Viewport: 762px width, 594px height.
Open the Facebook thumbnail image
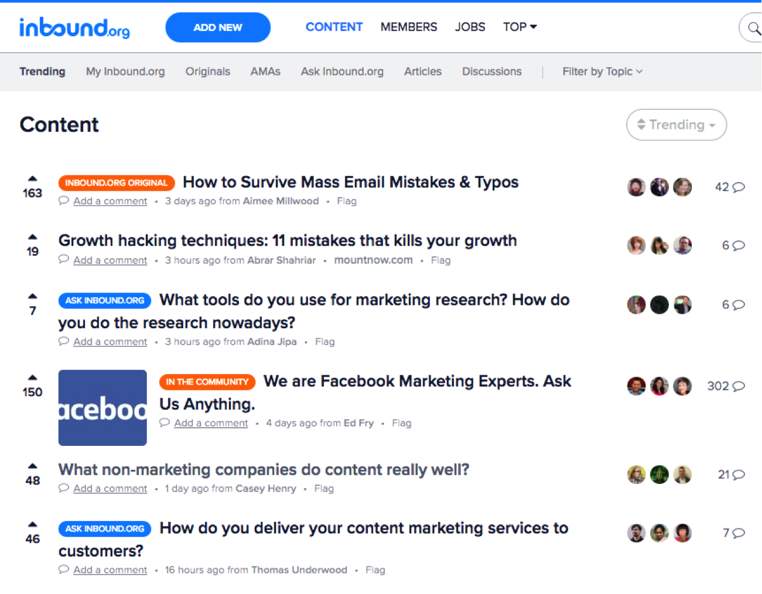(102, 408)
